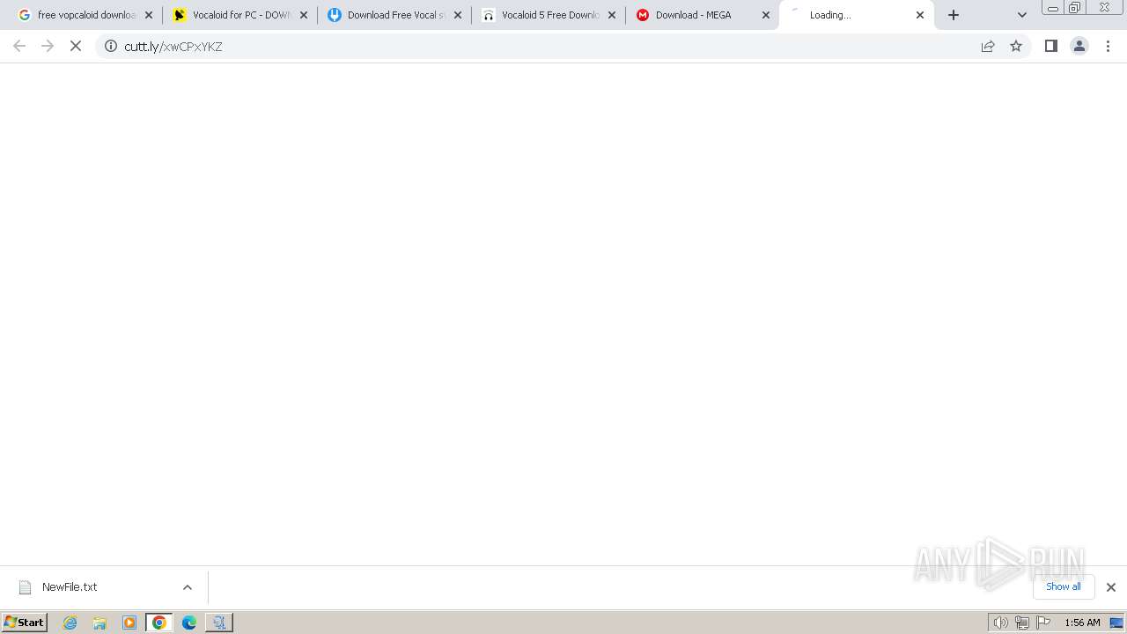Open Windows Explorer from taskbar
This screenshot has height=634, width=1127.
[99, 623]
